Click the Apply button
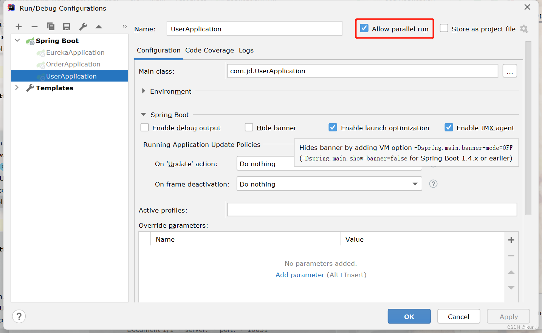This screenshot has height=333, width=542. pos(508,316)
